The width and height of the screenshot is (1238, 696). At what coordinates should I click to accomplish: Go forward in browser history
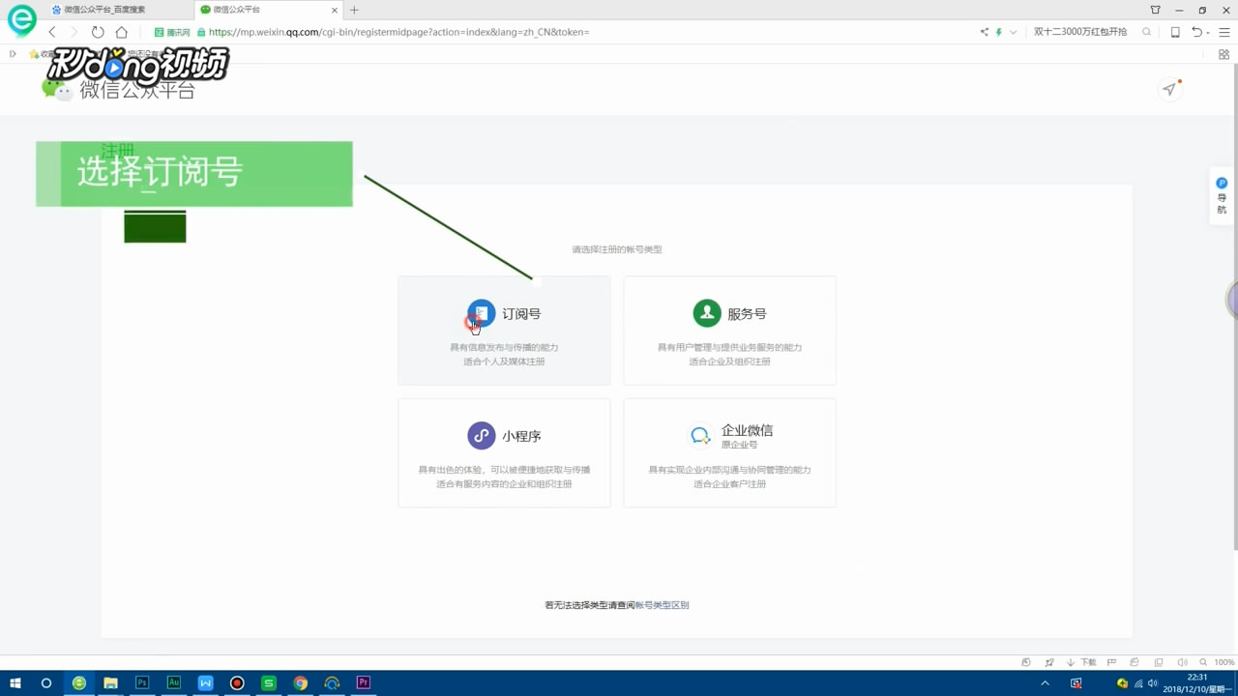74,32
